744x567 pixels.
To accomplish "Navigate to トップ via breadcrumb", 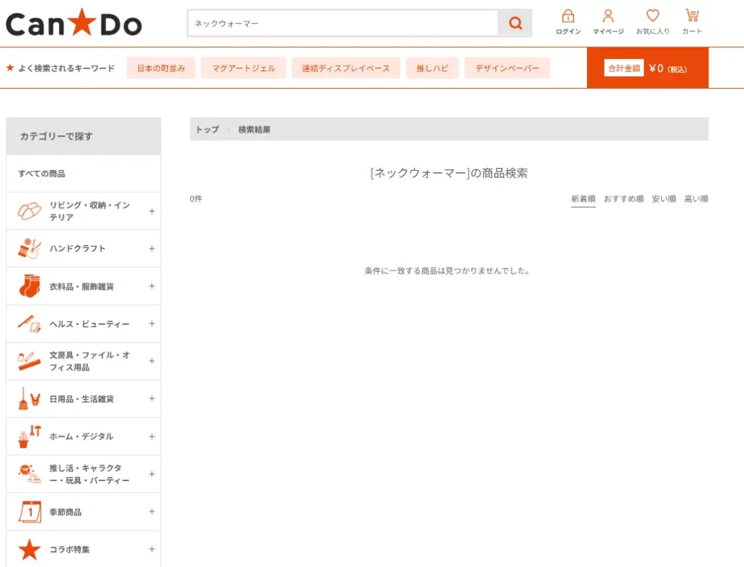I will pos(206,129).
